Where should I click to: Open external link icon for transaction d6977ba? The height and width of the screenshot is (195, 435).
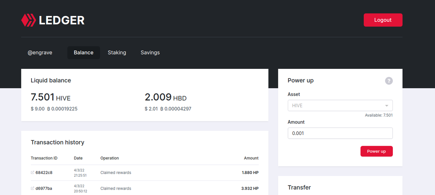pos(33,188)
